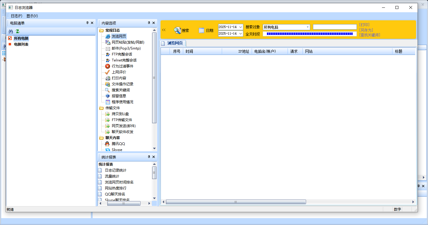
Task: Click the binoculars find icon in 电脑清单
Action: [10, 31]
